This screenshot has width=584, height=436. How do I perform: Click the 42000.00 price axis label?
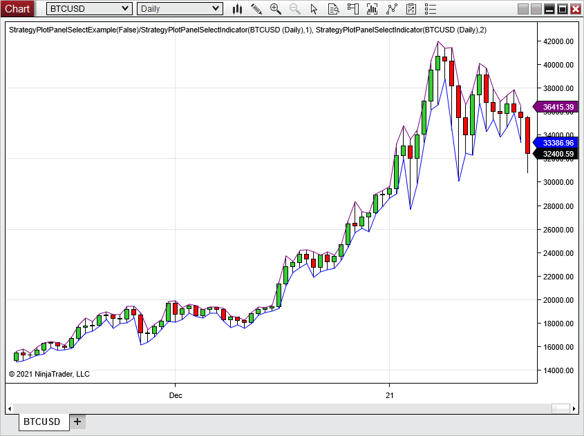click(558, 41)
